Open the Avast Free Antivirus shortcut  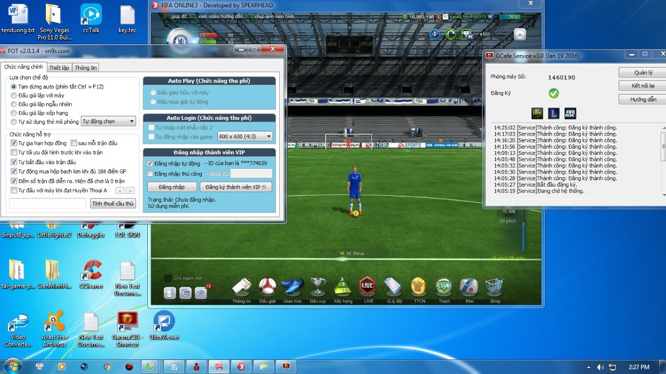(x=55, y=328)
